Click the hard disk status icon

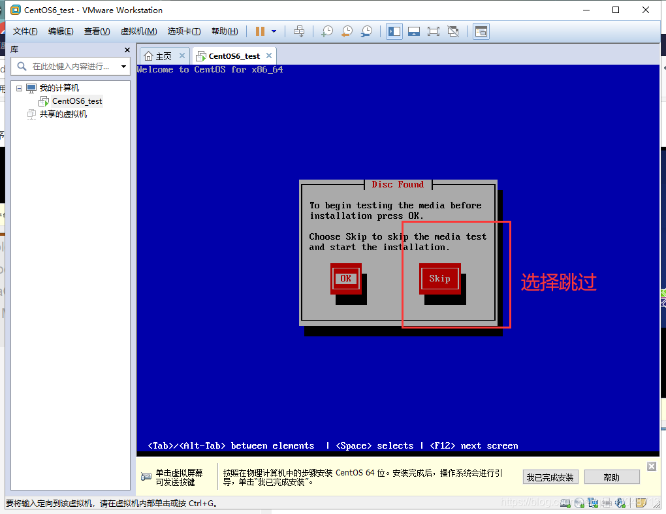tap(565, 503)
